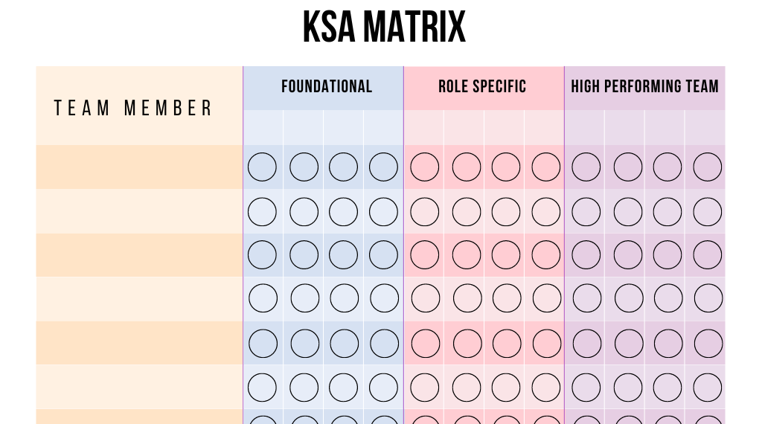Image resolution: width=762 pixels, height=424 pixels.
Task: Click last blank sub-header cell under HIGH PERFORMING TEAM
Action: coord(705,128)
